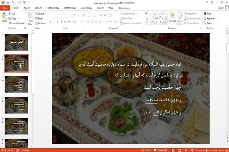Image resolution: width=229 pixels, height=152 pixels.
Task: Select slide 3 thumbnail
Action: click(16, 84)
